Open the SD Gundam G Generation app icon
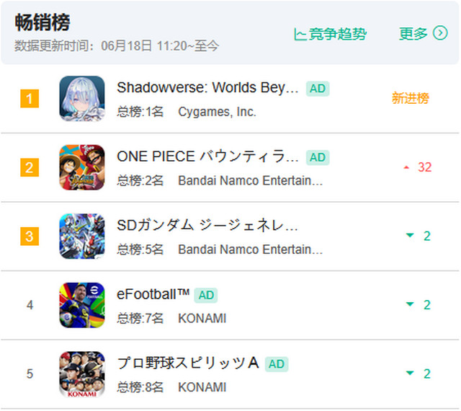 click(x=82, y=236)
